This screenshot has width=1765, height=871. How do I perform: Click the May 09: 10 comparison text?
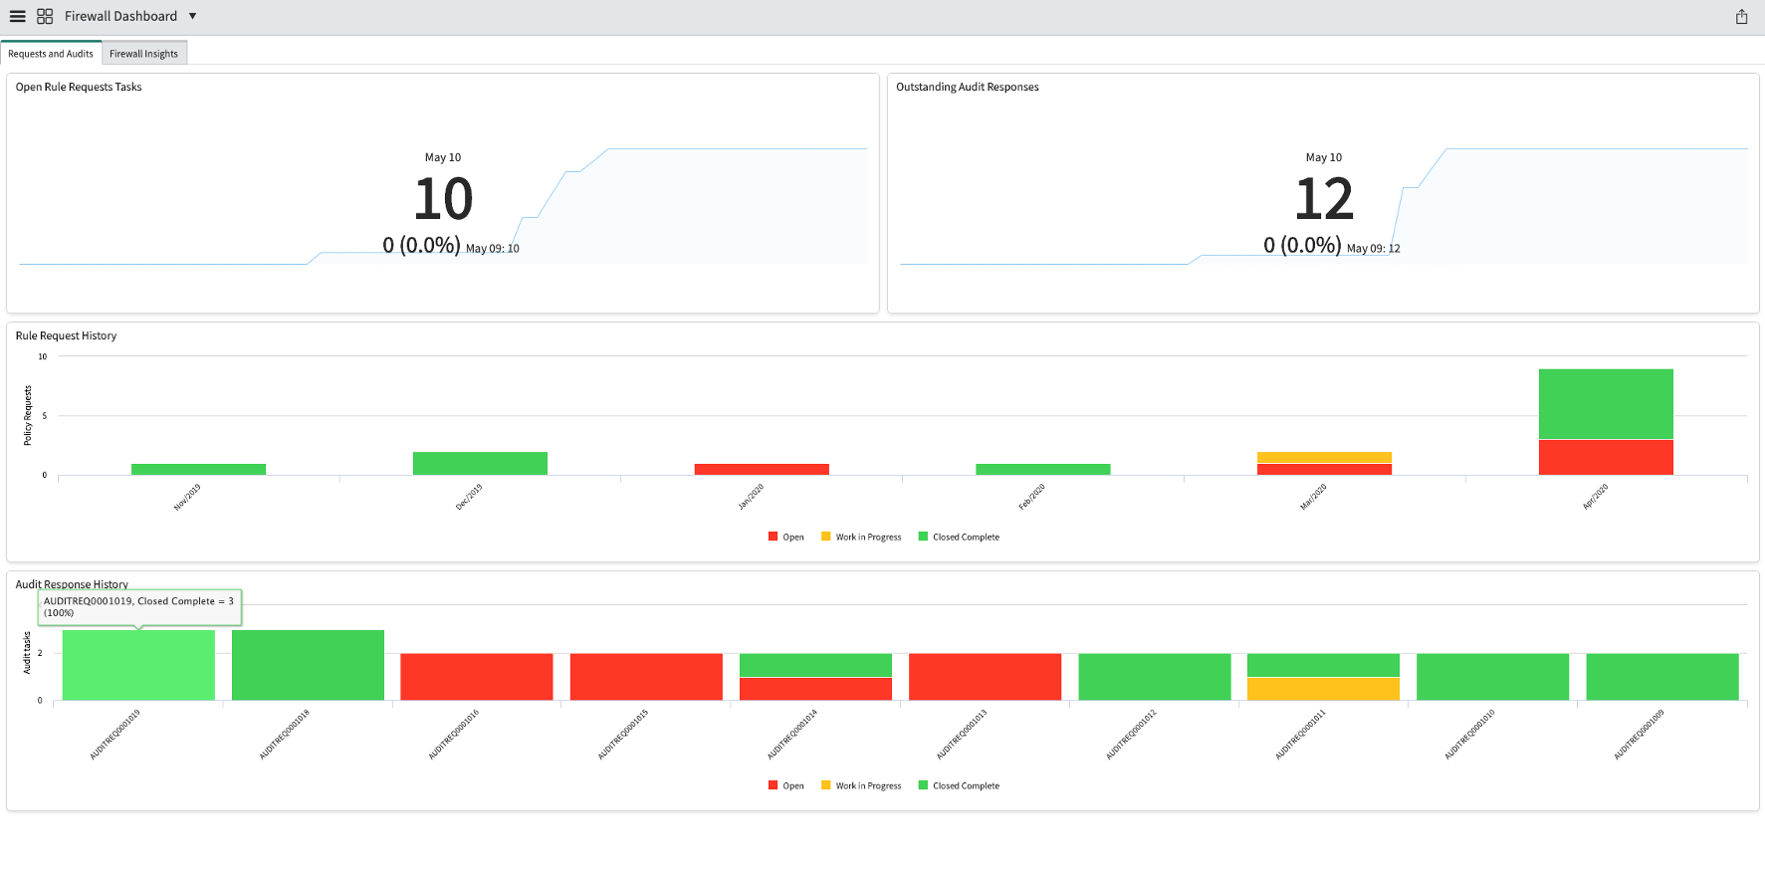[493, 249]
